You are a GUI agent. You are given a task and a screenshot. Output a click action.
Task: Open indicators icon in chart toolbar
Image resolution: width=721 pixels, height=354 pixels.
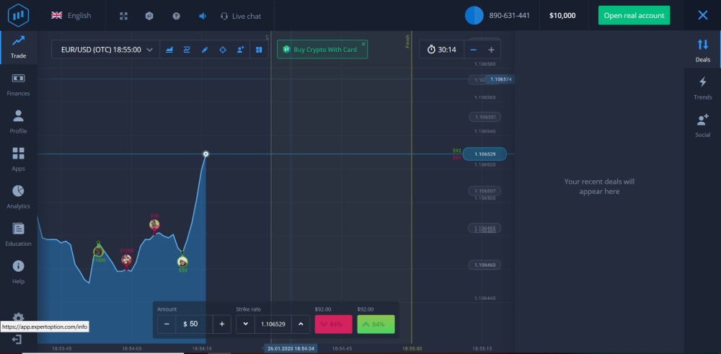(x=187, y=50)
